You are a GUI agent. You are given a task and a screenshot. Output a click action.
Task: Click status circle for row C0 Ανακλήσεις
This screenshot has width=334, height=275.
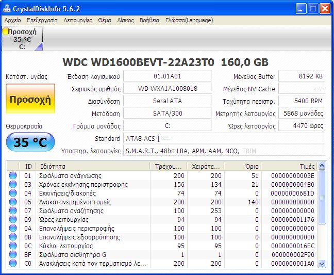[13, 263]
